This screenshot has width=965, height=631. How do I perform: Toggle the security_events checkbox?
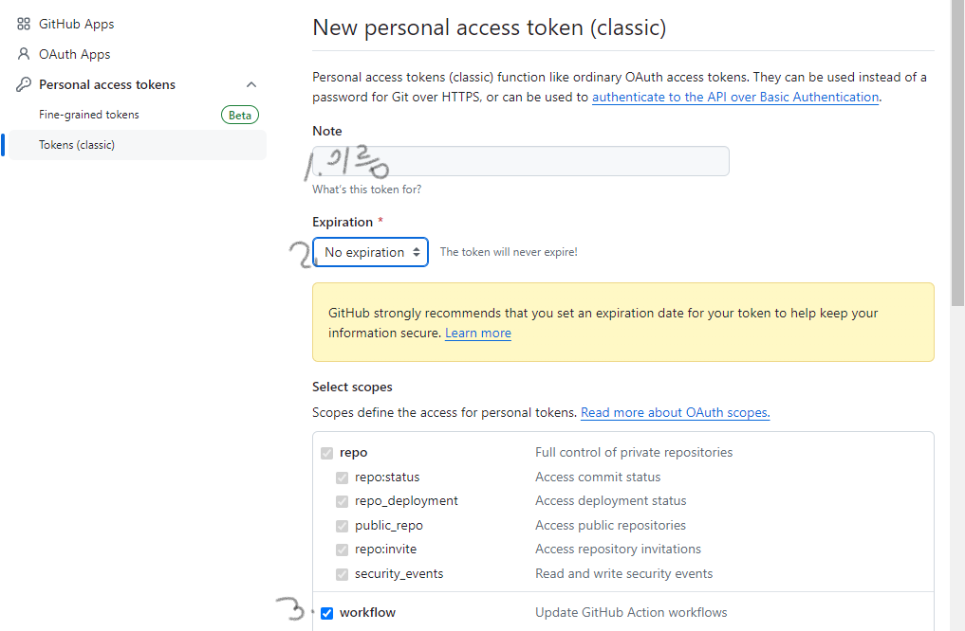[x=343, y=574]
